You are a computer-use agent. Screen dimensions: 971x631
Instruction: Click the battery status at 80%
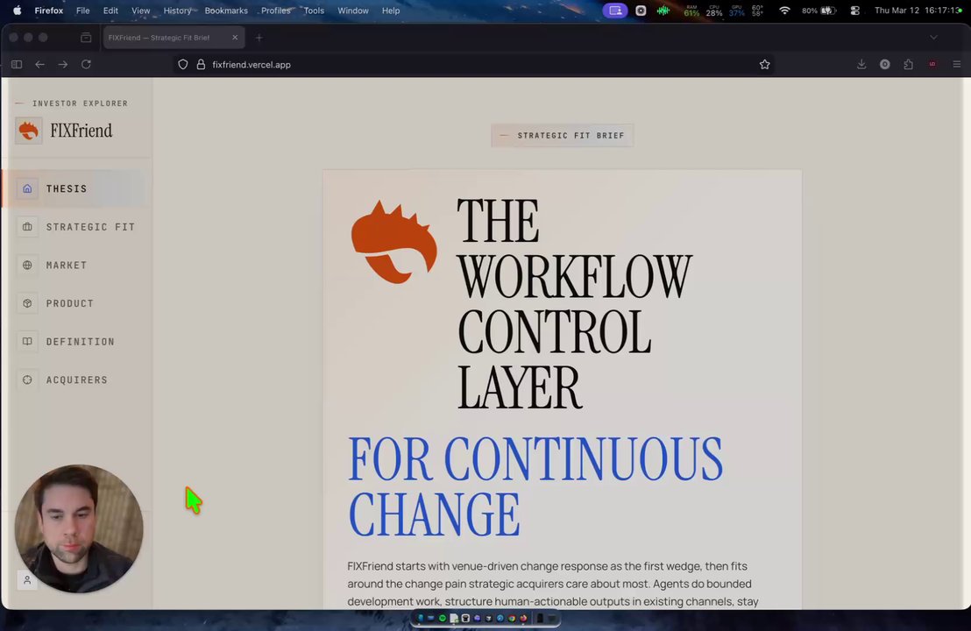[819, 11]
